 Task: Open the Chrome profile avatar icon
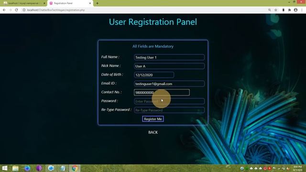[295, 10]
